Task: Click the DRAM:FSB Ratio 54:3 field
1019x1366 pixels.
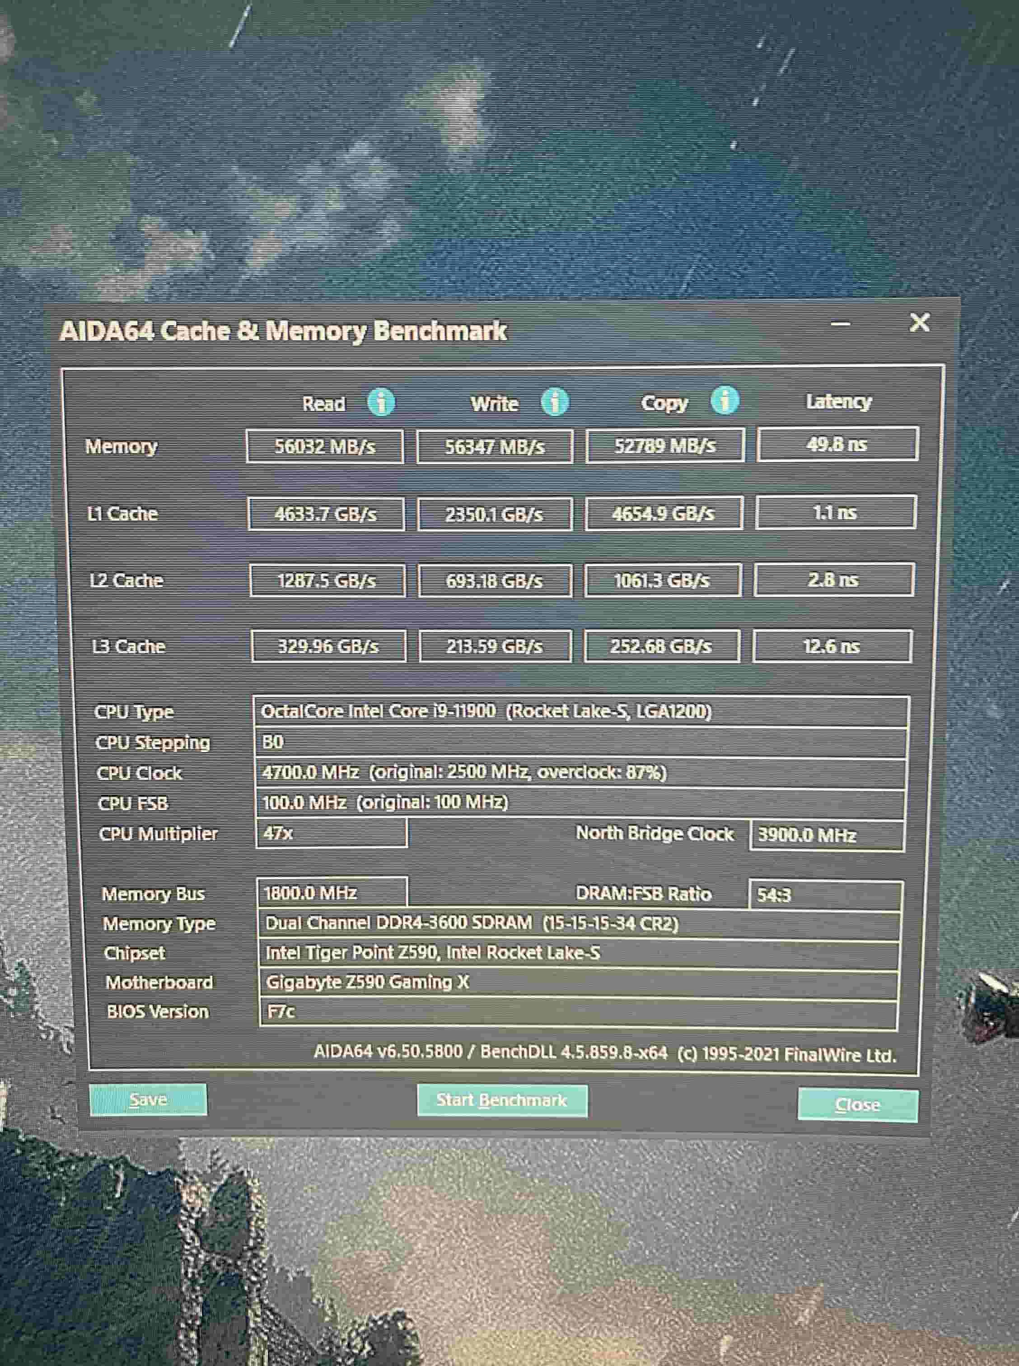Action: (x=825, y=895)
